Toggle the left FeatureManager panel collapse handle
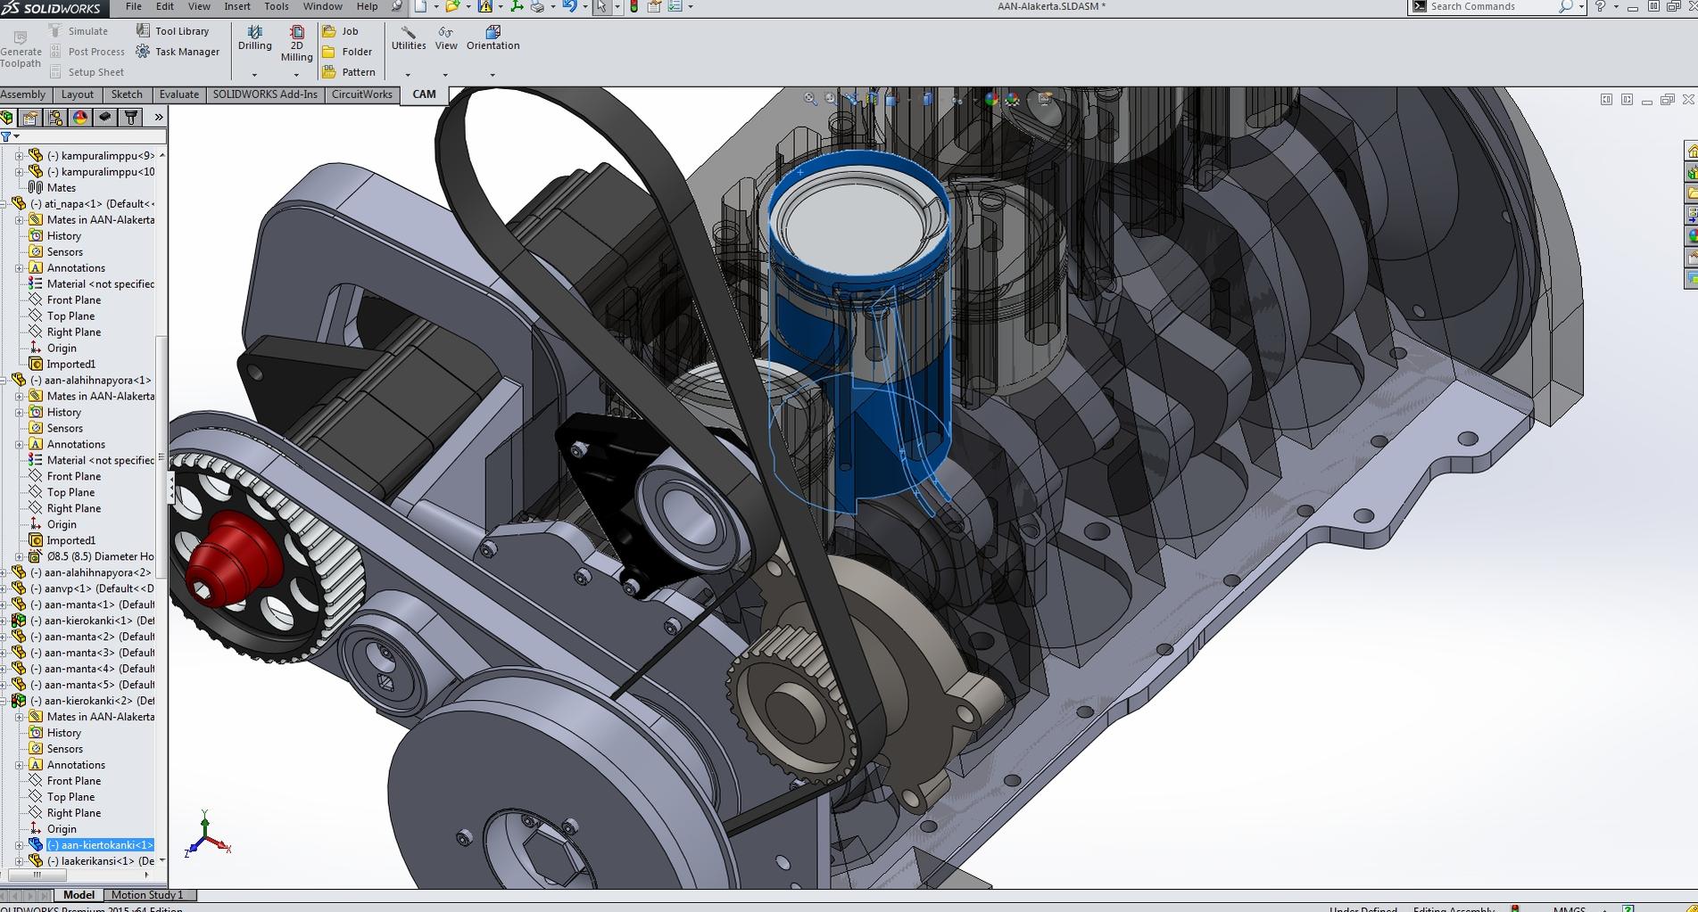This screenshot has height=912, width=1698. click(x=170, y=489)
